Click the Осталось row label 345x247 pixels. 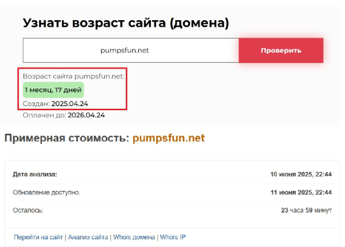click(28, 210)
